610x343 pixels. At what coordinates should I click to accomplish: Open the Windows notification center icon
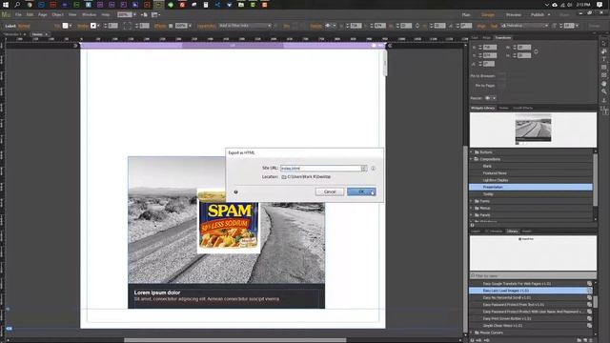click(600, 5)
